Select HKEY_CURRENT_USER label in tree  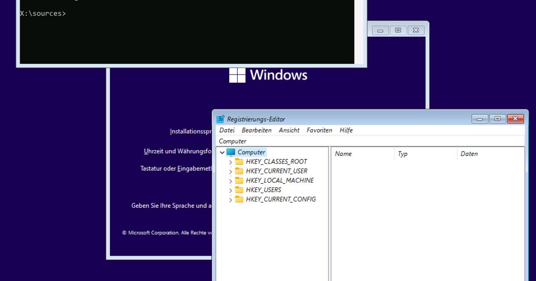point(276,171)
